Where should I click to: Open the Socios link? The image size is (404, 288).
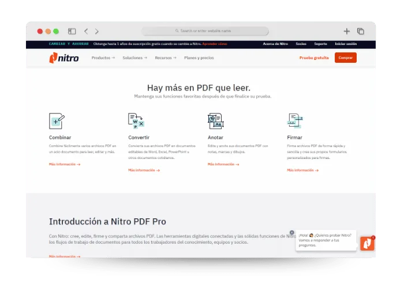coord(301,44)
